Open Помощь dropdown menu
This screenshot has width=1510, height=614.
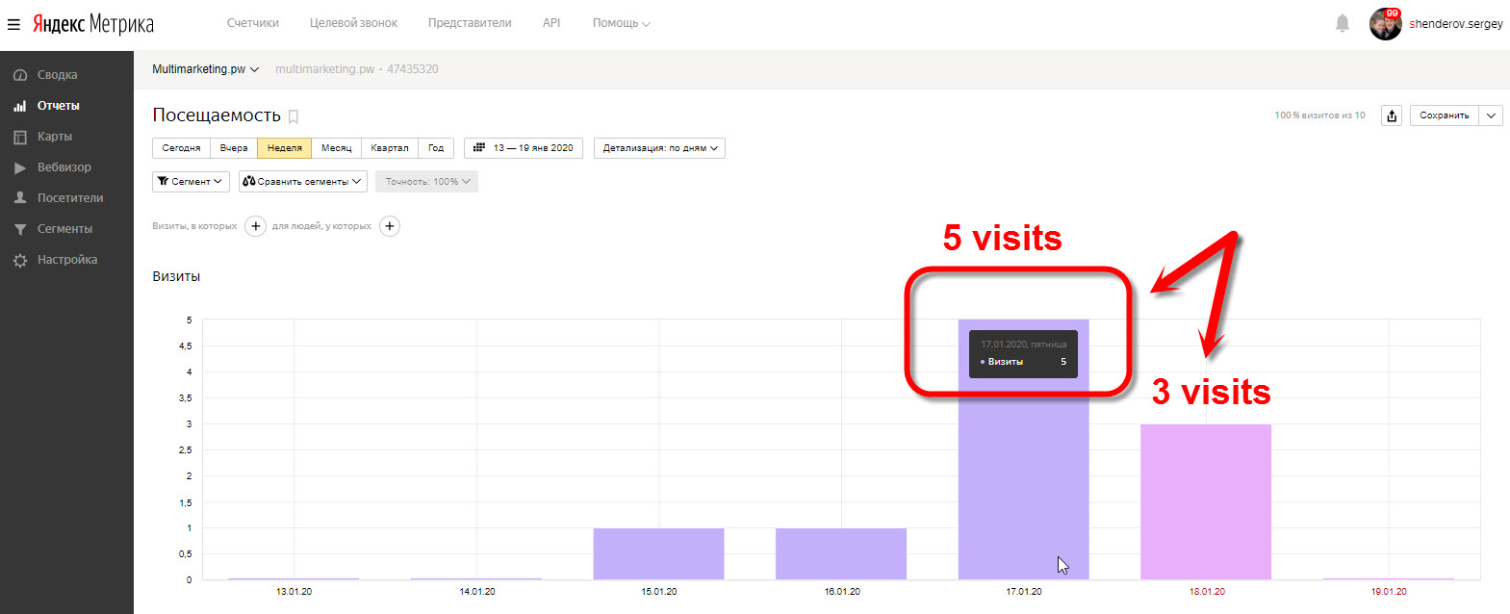(621, 23)
